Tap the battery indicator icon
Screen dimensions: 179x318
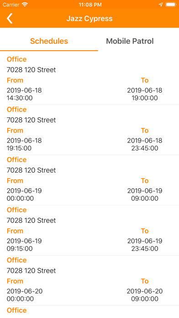[171, 5]
